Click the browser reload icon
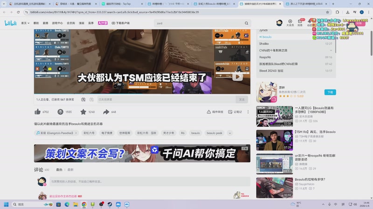 18,12
